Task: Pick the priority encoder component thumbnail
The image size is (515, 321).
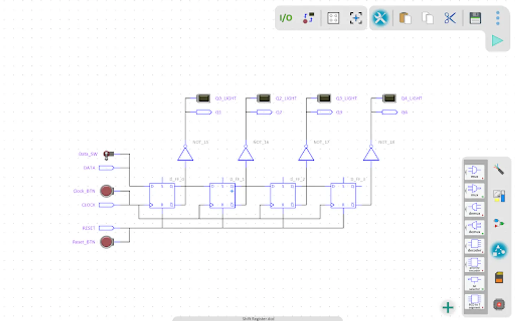Action: click(x=475, y=264)
